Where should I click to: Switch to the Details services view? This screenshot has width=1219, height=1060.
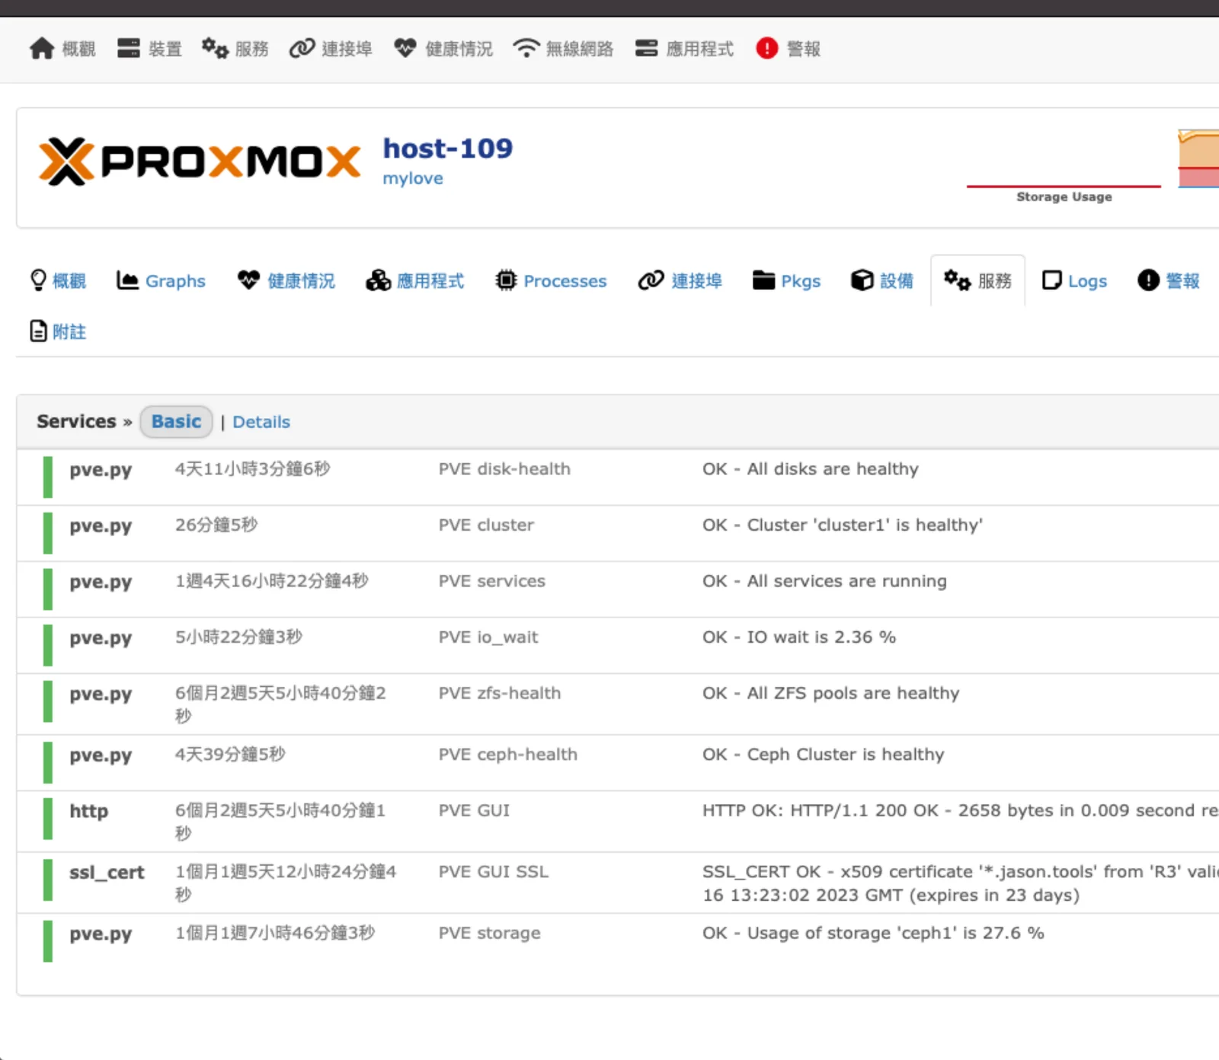pos(261,422)
